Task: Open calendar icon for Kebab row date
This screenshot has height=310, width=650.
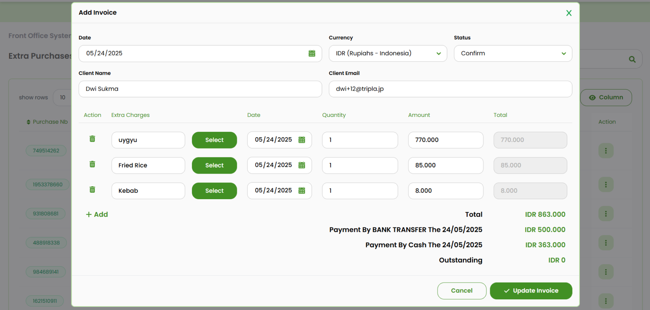Action: [x=302, y=190]
